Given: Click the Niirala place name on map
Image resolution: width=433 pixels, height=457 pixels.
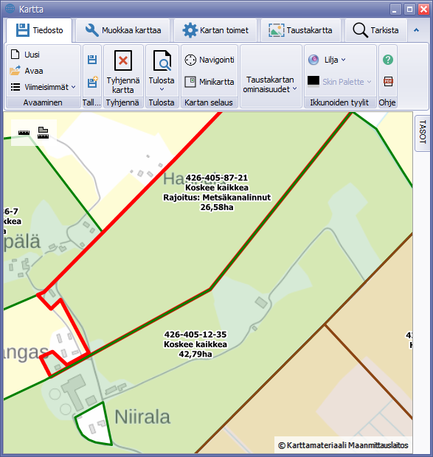Looking at the screenshot, I should pos(142,416).
